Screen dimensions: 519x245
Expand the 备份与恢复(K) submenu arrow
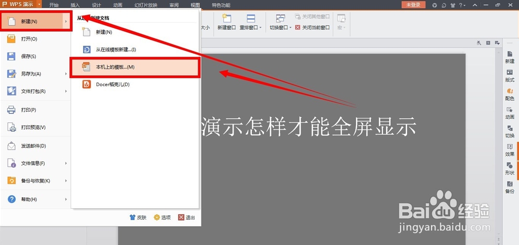[66, 181]
